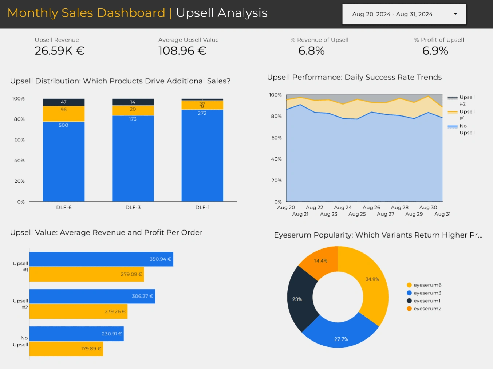Click the Aug 31 axis label
The height and width of the screenshot is (369, 493).
442,214
